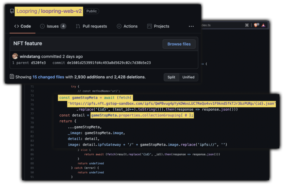The image size is (286, 185).
Task: Expand the three-dot more tabs menu
Action: (x=191, y=26)
